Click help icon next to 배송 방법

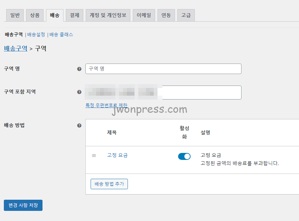[x=79, y=125]
